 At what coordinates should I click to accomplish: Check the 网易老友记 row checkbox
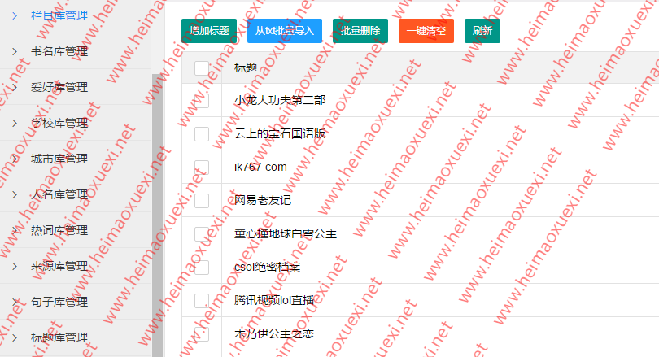tap(202, 200)
